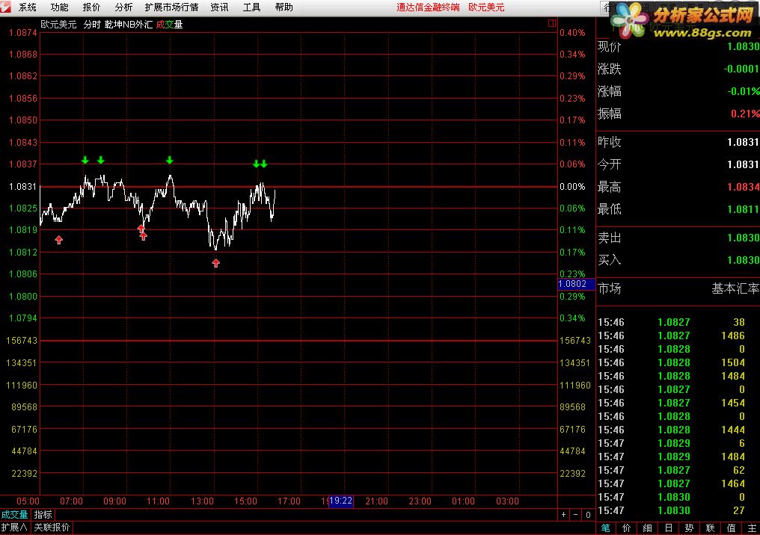Image resolution: width=760 pixels, height=535 pixels.
Task: Click the 涨跌 value -0.0001
Action: (741, 69)
